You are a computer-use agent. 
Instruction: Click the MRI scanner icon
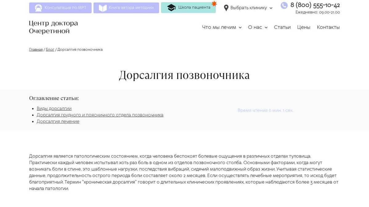(38, 8)
